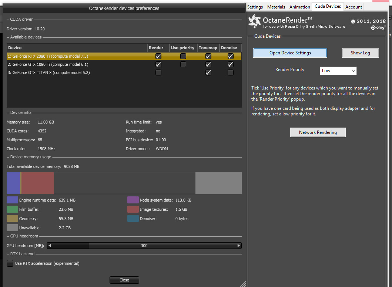Toggle Render for GeForce GTX 1080 Ti

(158, 64)
